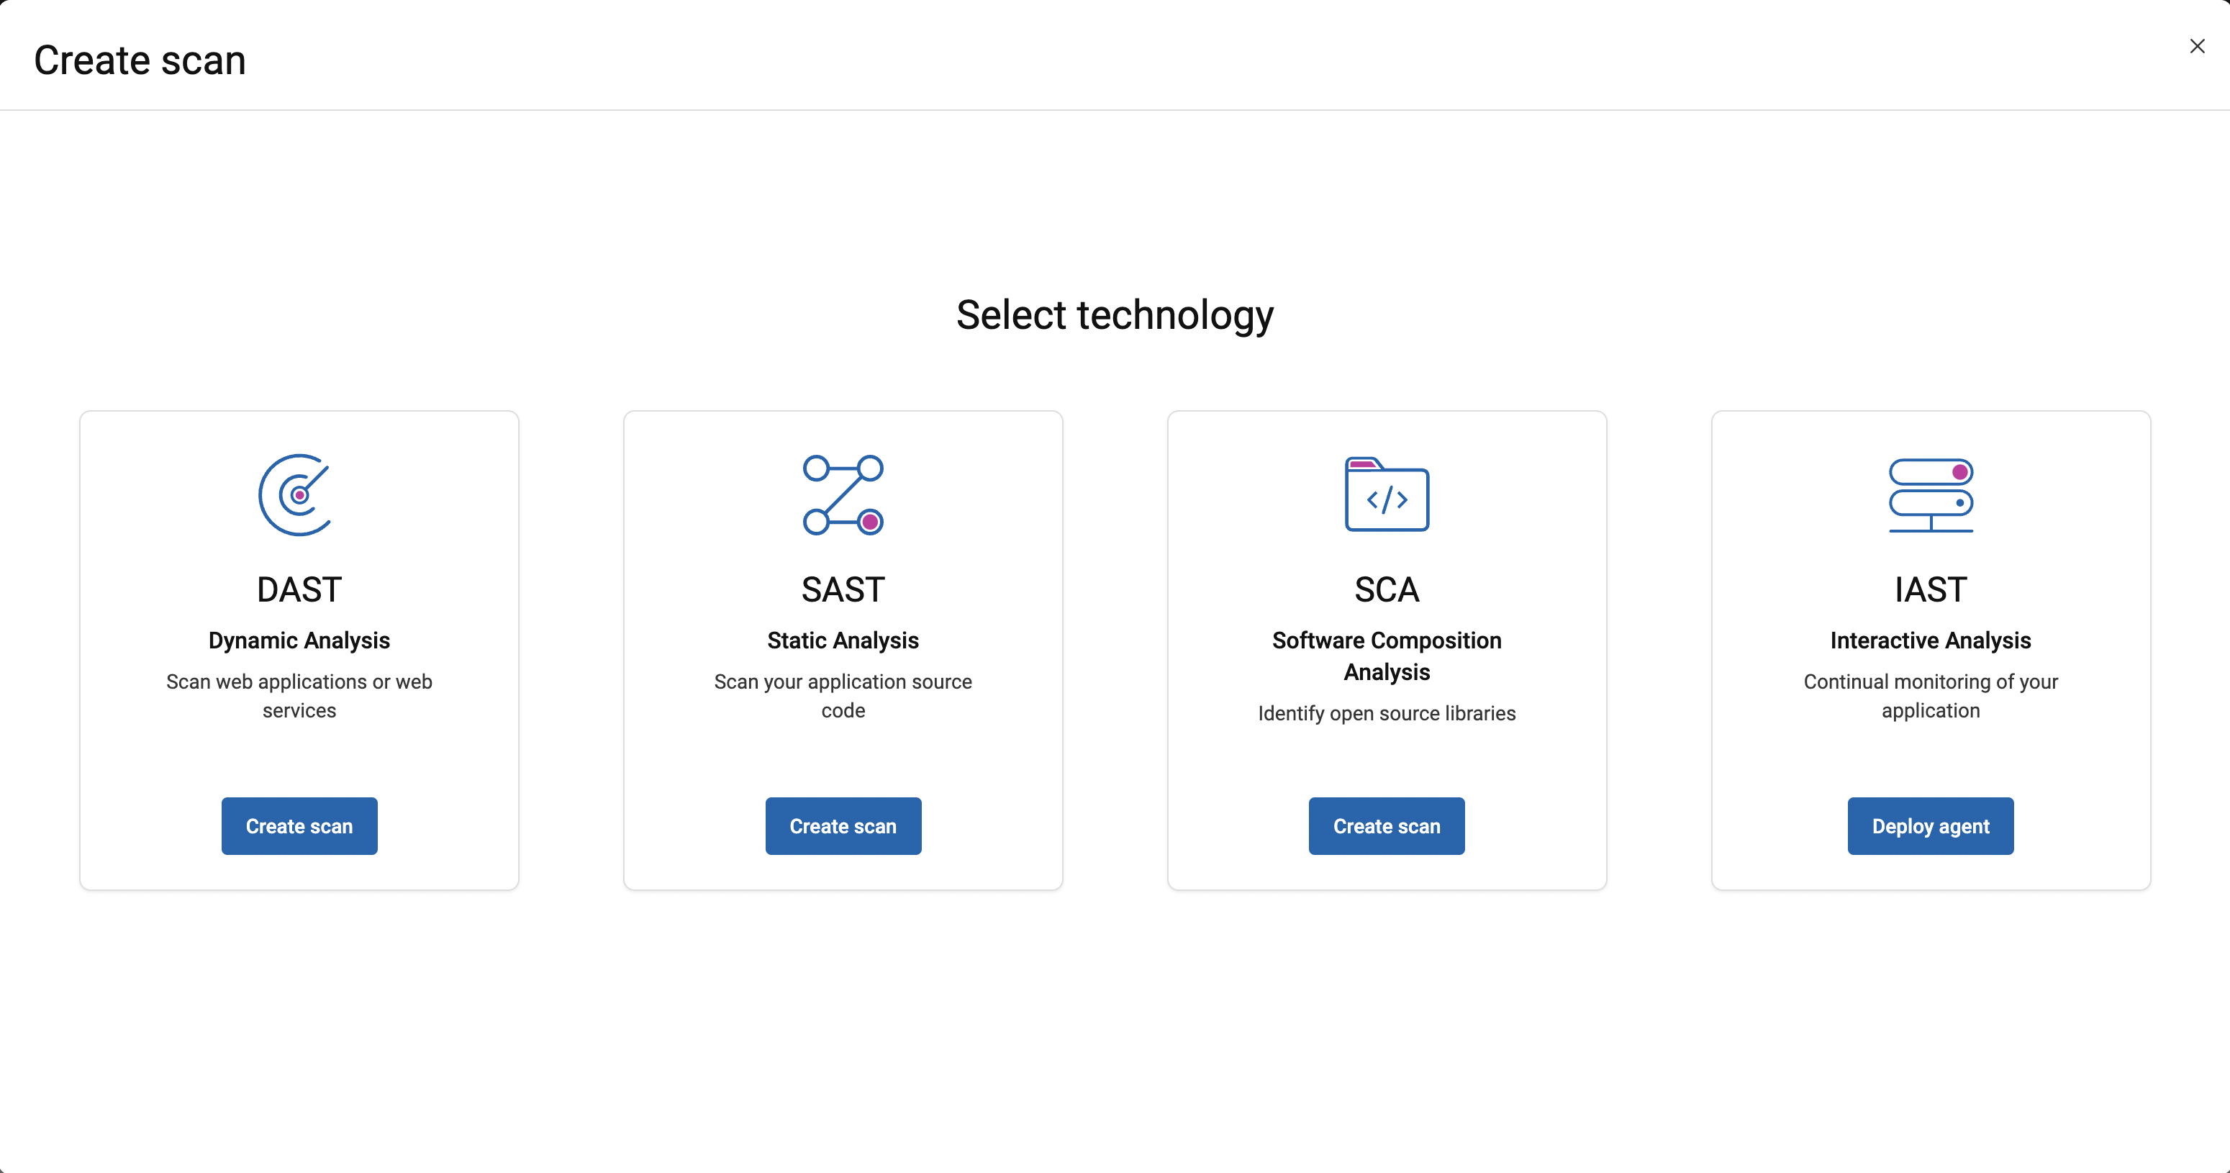Click the Dynamic Analysis subtitle
Screen dimensions: 2230x1173
[299, 640]
